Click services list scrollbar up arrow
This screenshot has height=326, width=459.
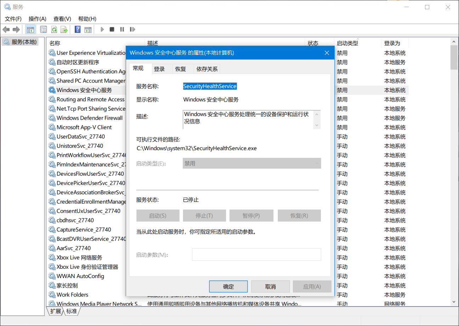coord(454,42)
